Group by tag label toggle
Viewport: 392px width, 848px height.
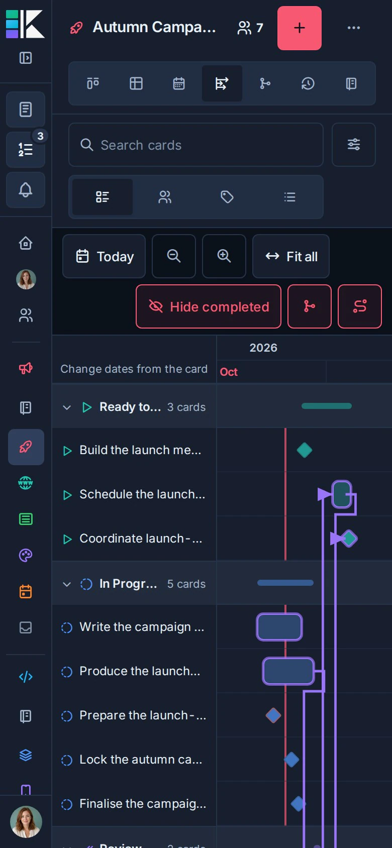[x=227, y=197]
